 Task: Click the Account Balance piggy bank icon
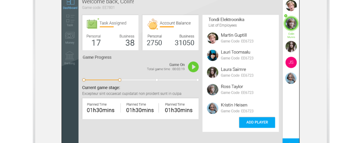(152, 24)
